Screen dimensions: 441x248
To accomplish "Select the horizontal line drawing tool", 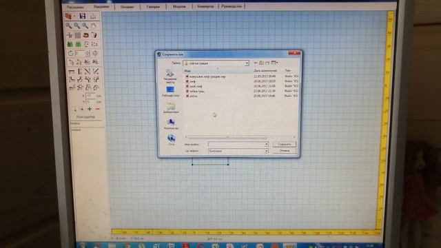I will 72,71.
